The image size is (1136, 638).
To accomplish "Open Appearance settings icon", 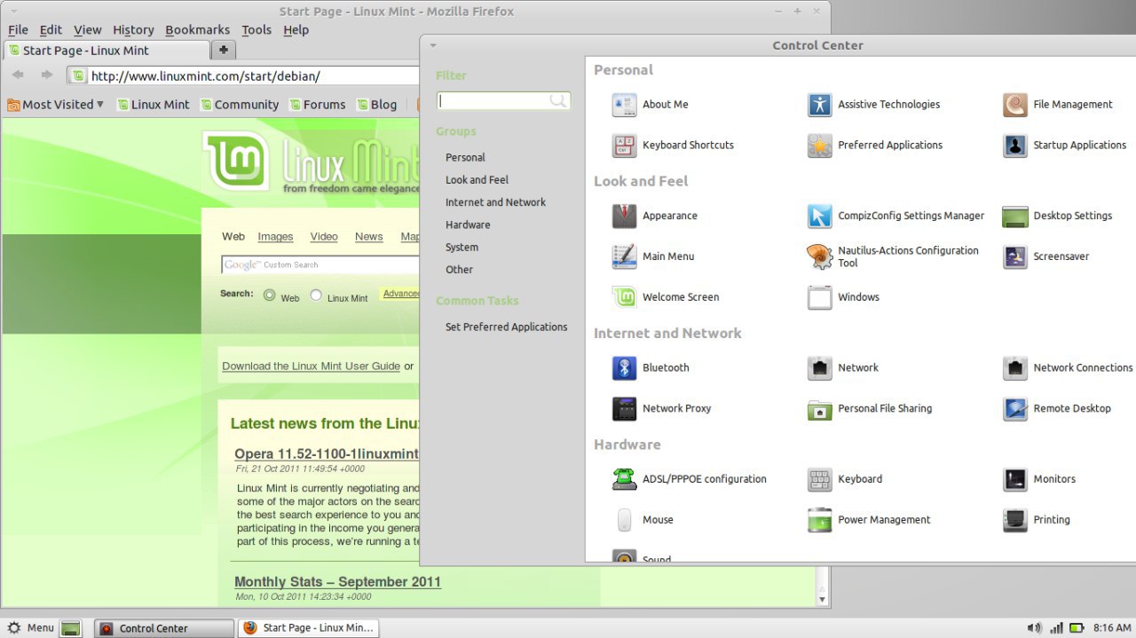I will click(x=624, y=216).
